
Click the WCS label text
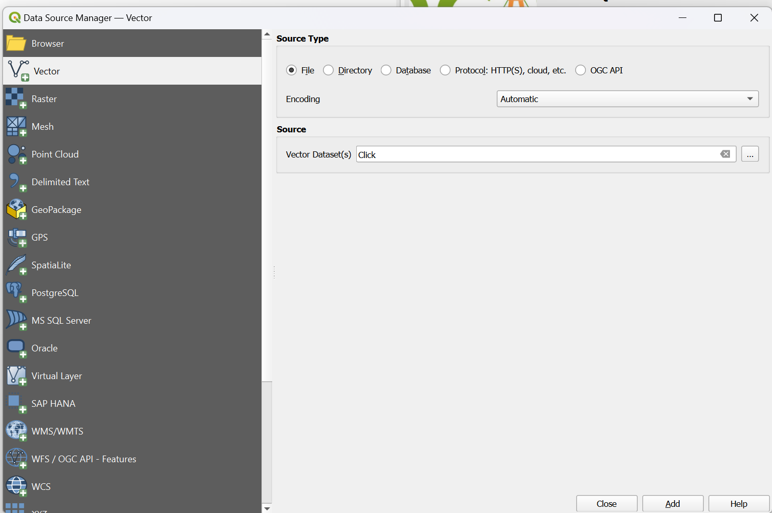point(41,487)
